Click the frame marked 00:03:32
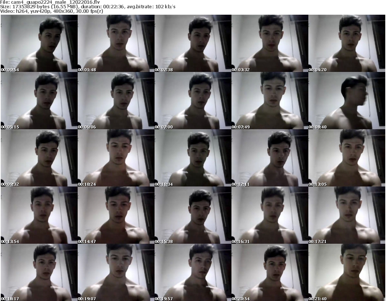Screen dimensions: 386x301 pyautogui.click(x=270, y=43)
